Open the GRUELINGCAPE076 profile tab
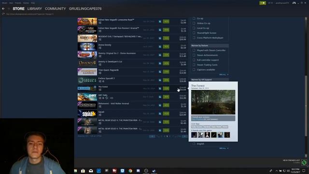The height and width of the screenshot is (174, 309). click(85, 9)
